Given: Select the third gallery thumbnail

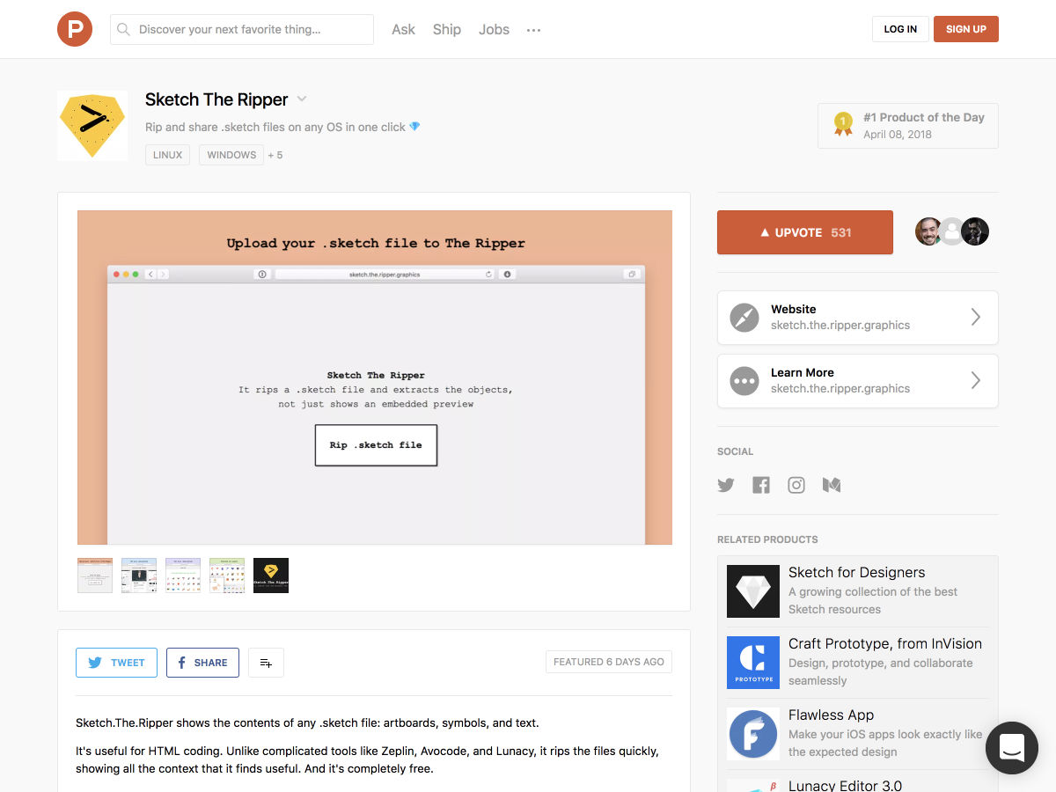Looking at the screenshot, I should point(183,576).
